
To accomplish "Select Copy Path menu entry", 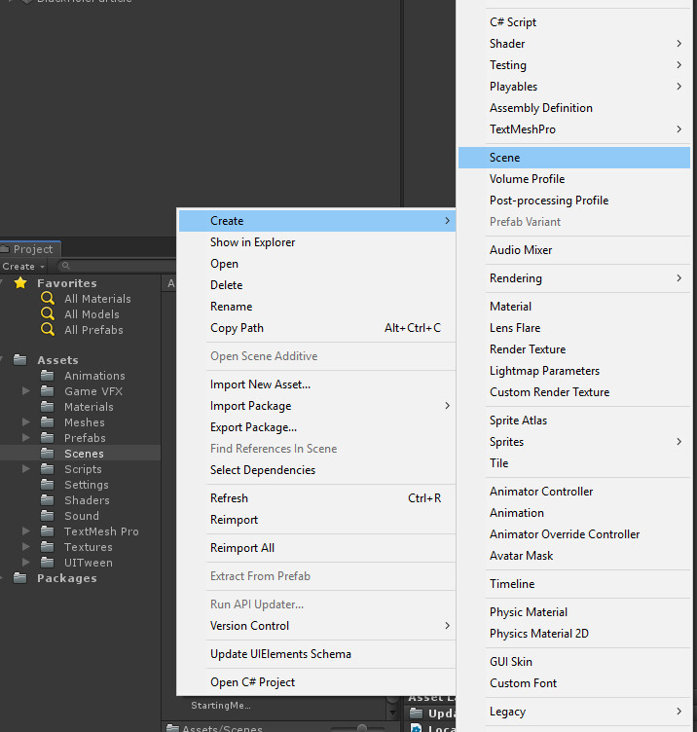I will point(317,328).
